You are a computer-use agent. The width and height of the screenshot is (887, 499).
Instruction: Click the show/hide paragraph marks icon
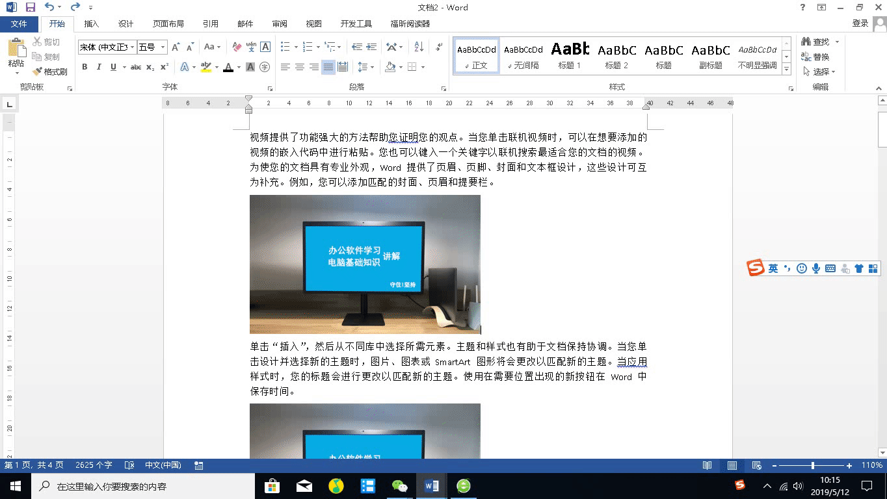pyautogui.click(x=440, y=47)
